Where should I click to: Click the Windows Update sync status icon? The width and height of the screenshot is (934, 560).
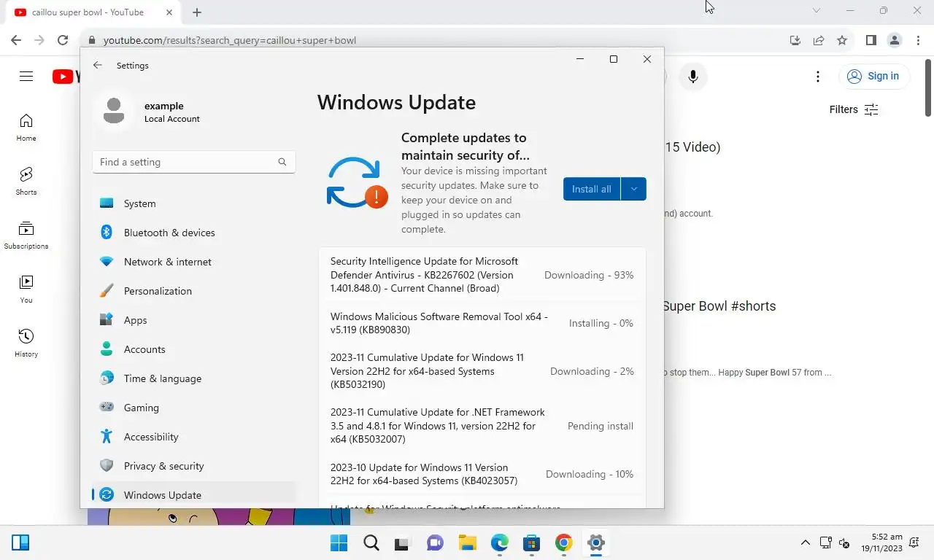pos(357,182)
